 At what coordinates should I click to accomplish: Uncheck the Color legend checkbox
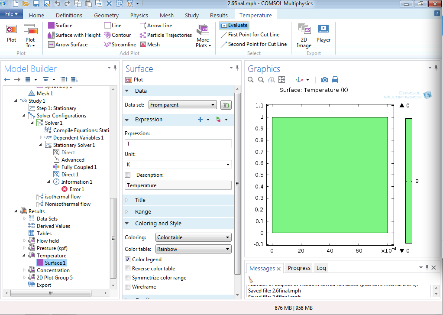(128, 260)
